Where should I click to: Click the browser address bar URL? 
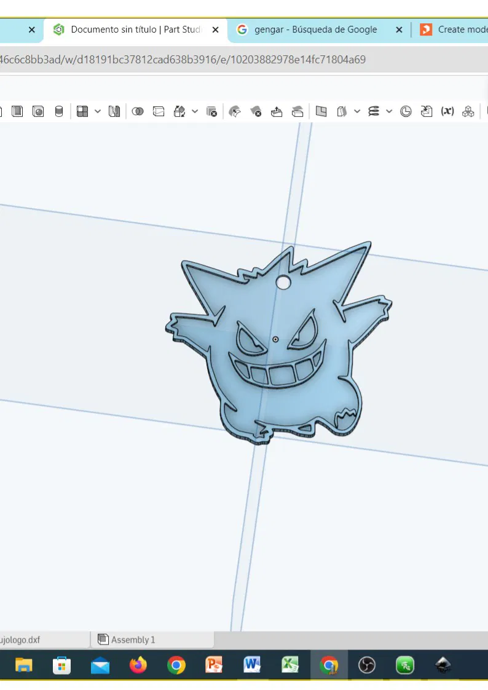coord(183,60)
